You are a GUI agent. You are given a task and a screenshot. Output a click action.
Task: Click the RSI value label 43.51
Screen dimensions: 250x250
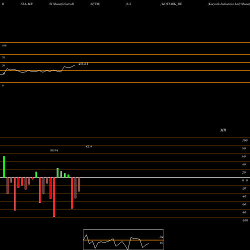click(x=83, y=64)
